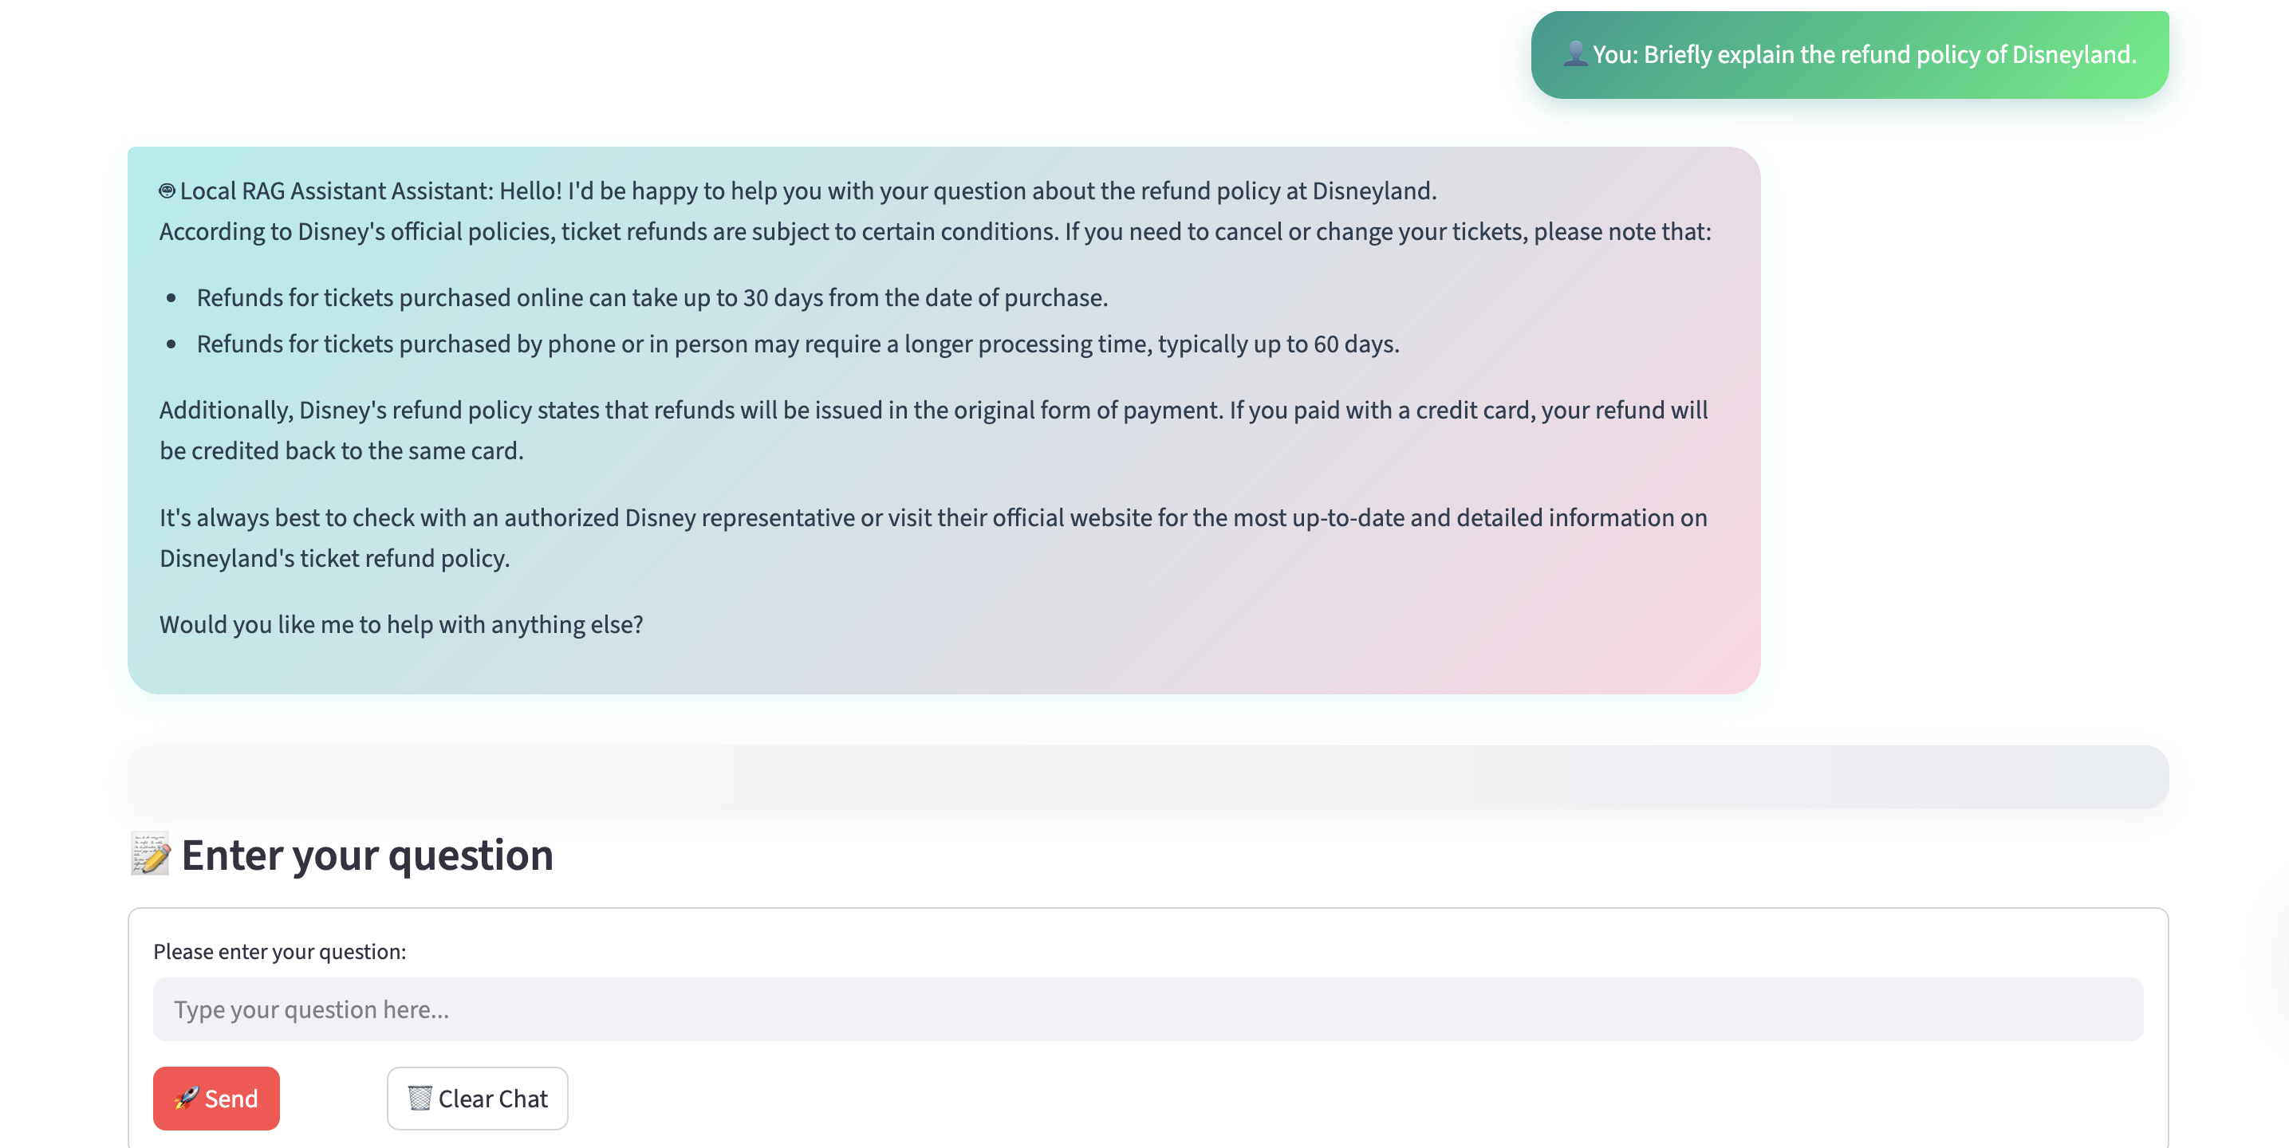Click the 'Enter your question' heading
Screen dimensions: 2289x1148
367,855
